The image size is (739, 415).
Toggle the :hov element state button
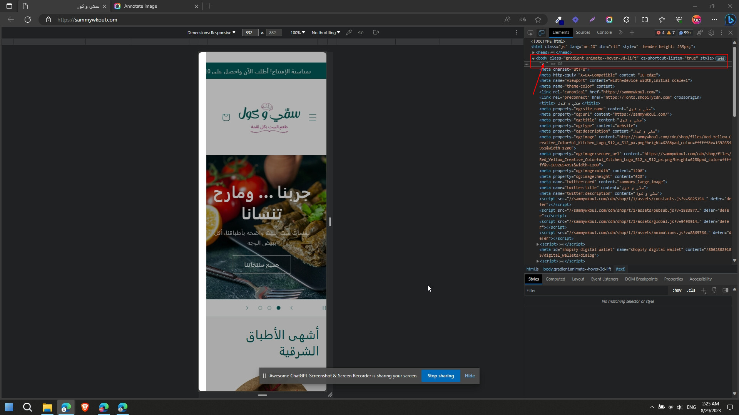677,290
